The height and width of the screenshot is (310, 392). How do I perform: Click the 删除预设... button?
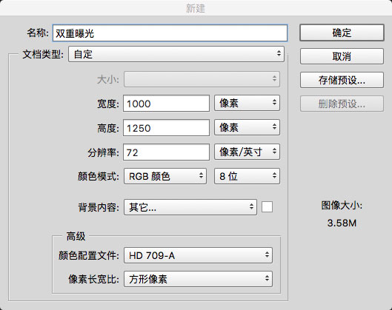[x=342, y=104]
